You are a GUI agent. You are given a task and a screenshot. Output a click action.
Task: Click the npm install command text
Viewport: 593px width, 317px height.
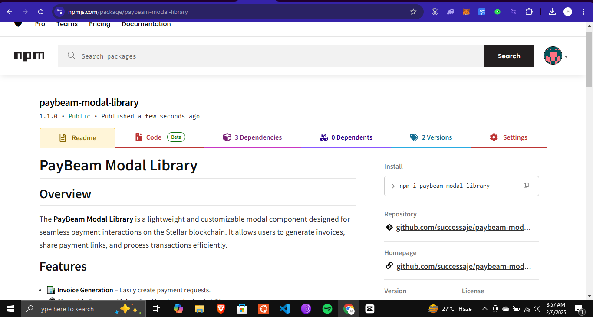point(445,186)
